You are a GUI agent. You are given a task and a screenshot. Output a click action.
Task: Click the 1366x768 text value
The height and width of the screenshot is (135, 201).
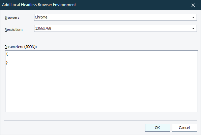(43, 28)
